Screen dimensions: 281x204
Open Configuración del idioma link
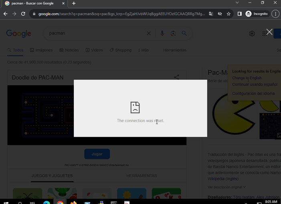coord(253,94)
